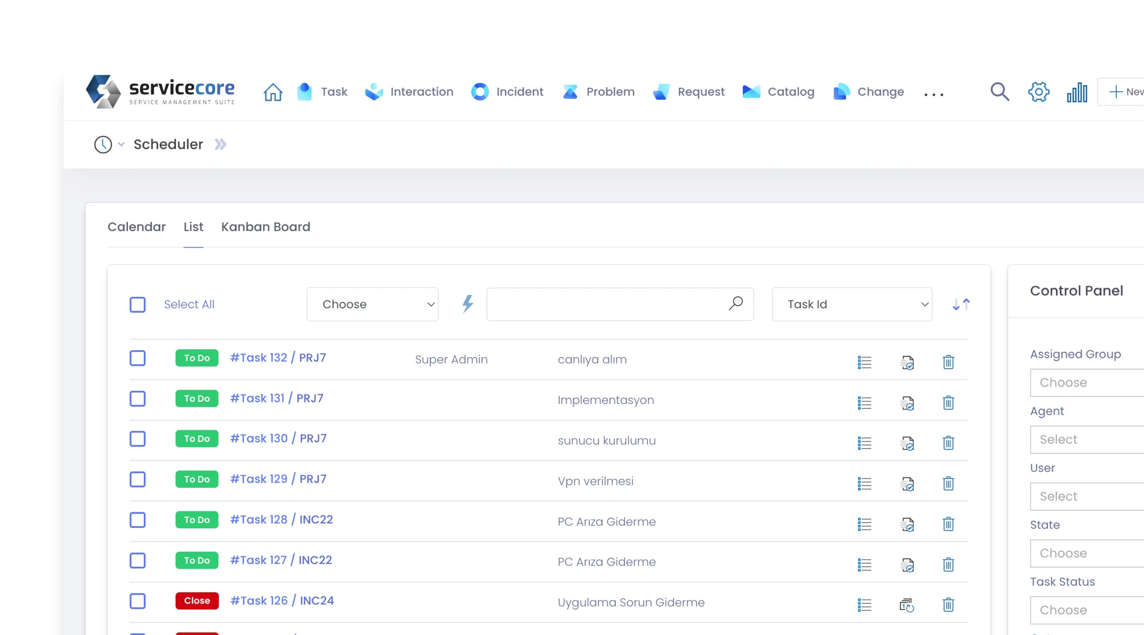Open the Change menu

click(x=868, y=92)
